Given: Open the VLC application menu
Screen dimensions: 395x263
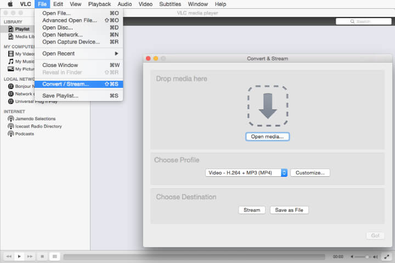Looking at the screenshot, I should click(25, 4).
